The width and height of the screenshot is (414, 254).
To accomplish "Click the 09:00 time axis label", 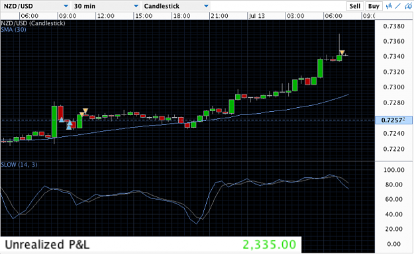I will tap(68, 16).
